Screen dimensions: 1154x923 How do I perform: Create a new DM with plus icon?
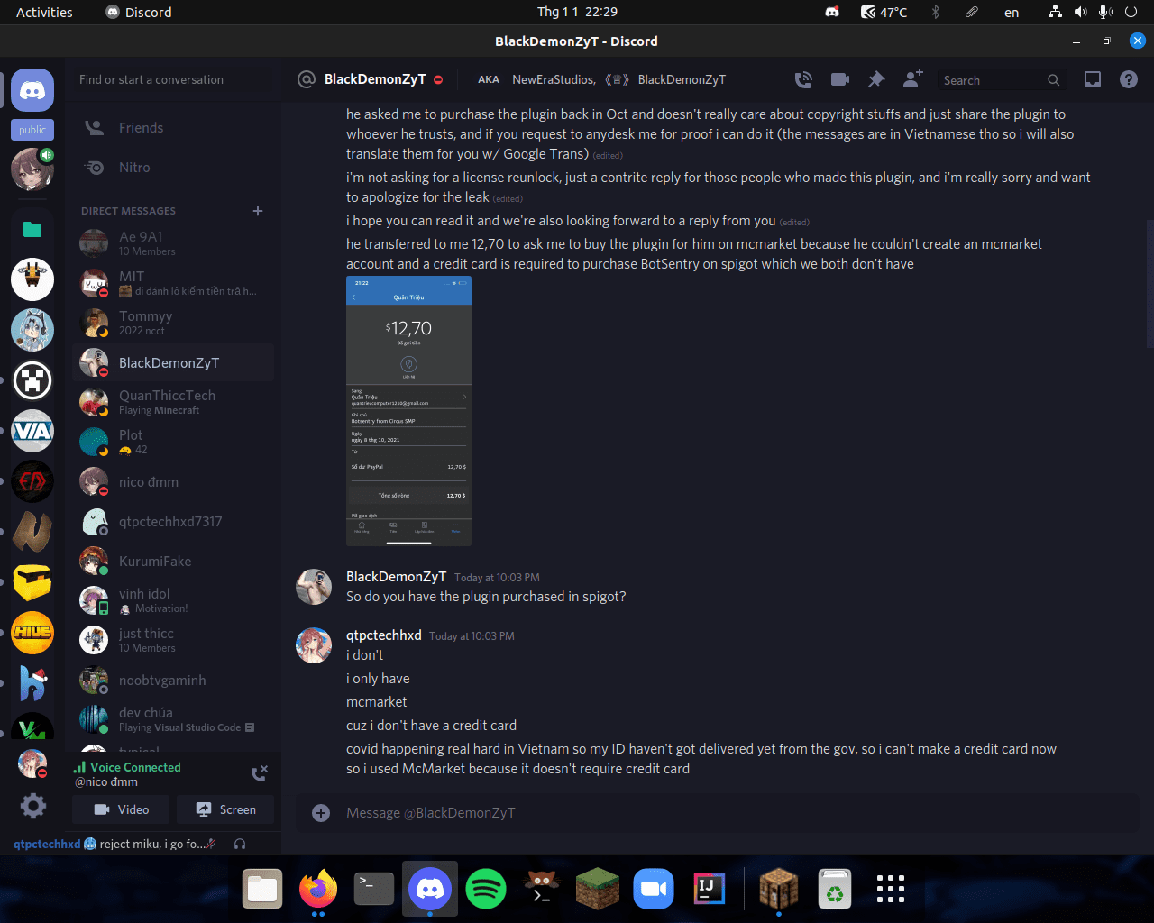point(258,211)
